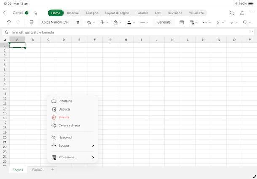The image size is (257, 179).
Task: Select row 5 header
Action: click(5, 65)
